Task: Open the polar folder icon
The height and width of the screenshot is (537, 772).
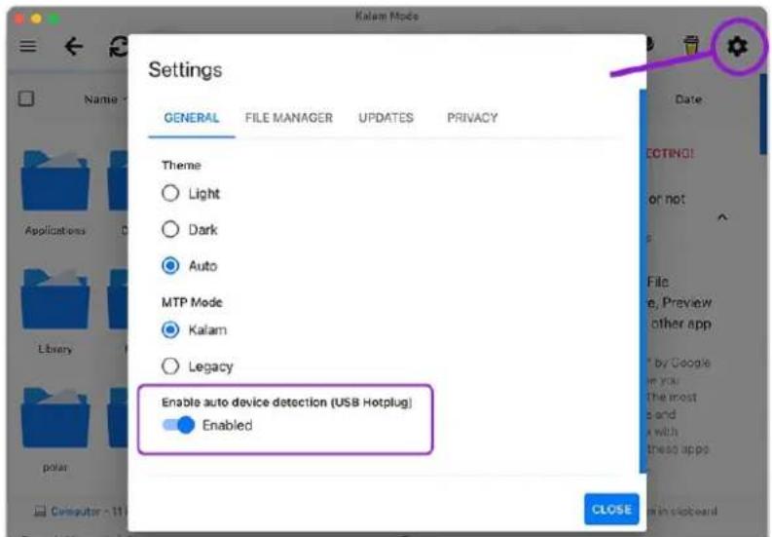Action: [55, 418]
